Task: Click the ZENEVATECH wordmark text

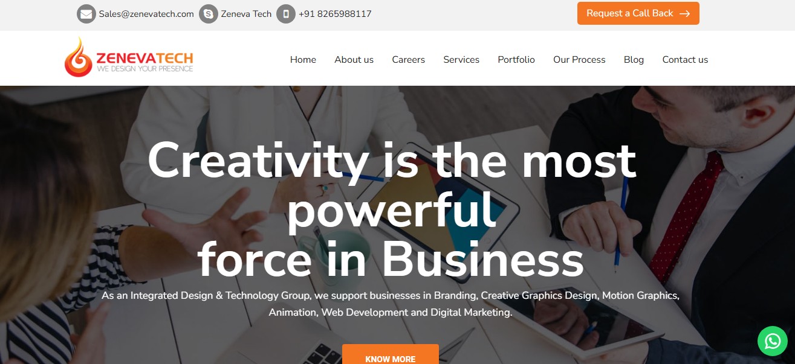Action: click(x=144, y=58)
